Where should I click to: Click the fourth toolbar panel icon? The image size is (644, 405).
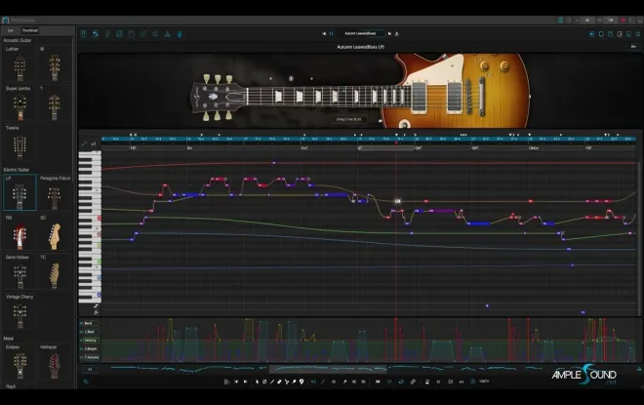click(x=119, y=34)
